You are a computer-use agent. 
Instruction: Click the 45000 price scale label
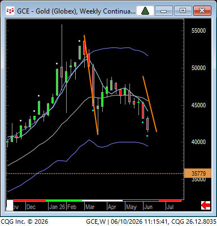pyautogui.click(x=198, y=105)
